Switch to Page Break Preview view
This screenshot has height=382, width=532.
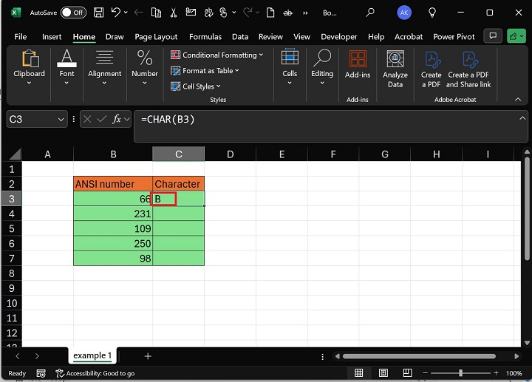point(409,373)
